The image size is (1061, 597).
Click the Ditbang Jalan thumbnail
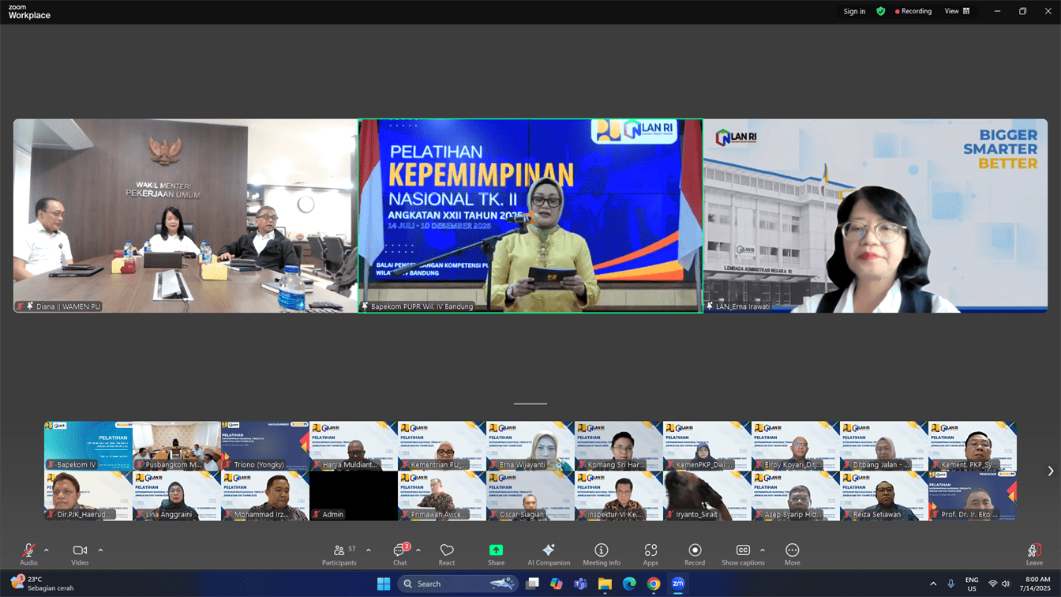884,446
